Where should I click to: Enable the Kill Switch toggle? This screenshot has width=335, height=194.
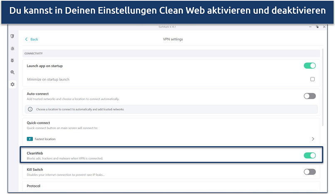pos(310,172)
